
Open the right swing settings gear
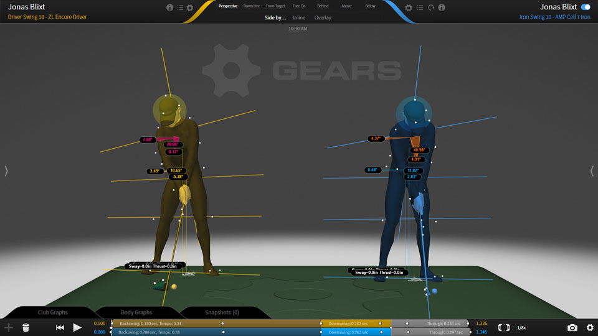pos(409,7)
